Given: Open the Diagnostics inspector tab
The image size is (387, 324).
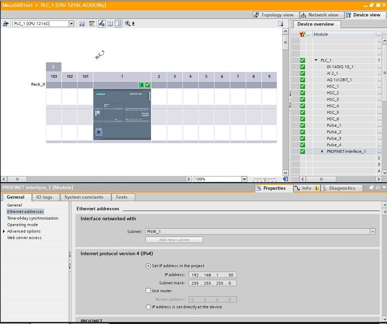Looking at the screenshot, I should coord(342,188).
